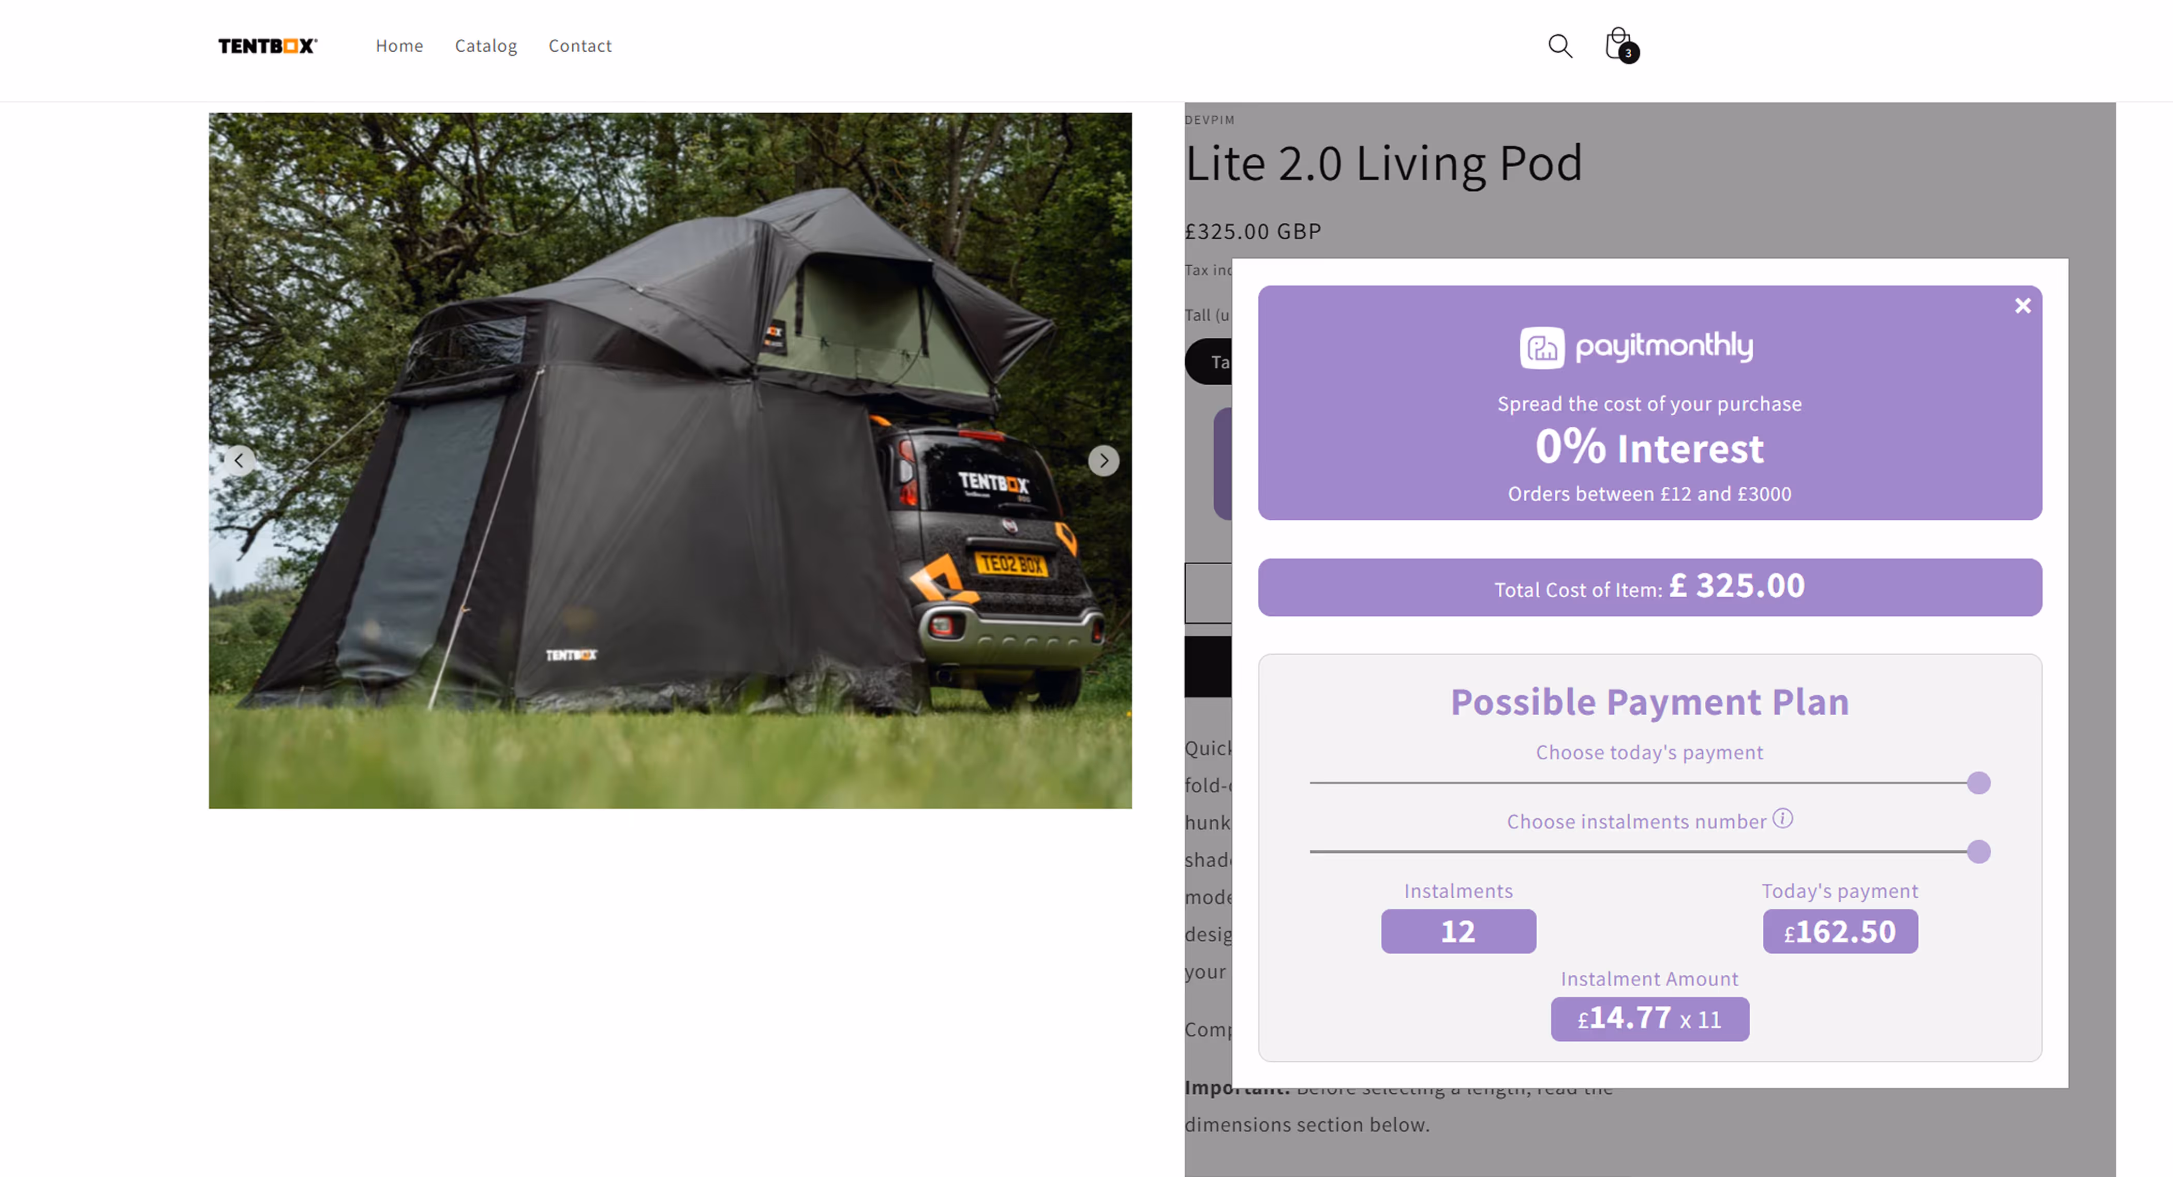Viewport: 2173px width, 1177px height.
Task: Click the cart item count badge
Action: [1628, 53]
